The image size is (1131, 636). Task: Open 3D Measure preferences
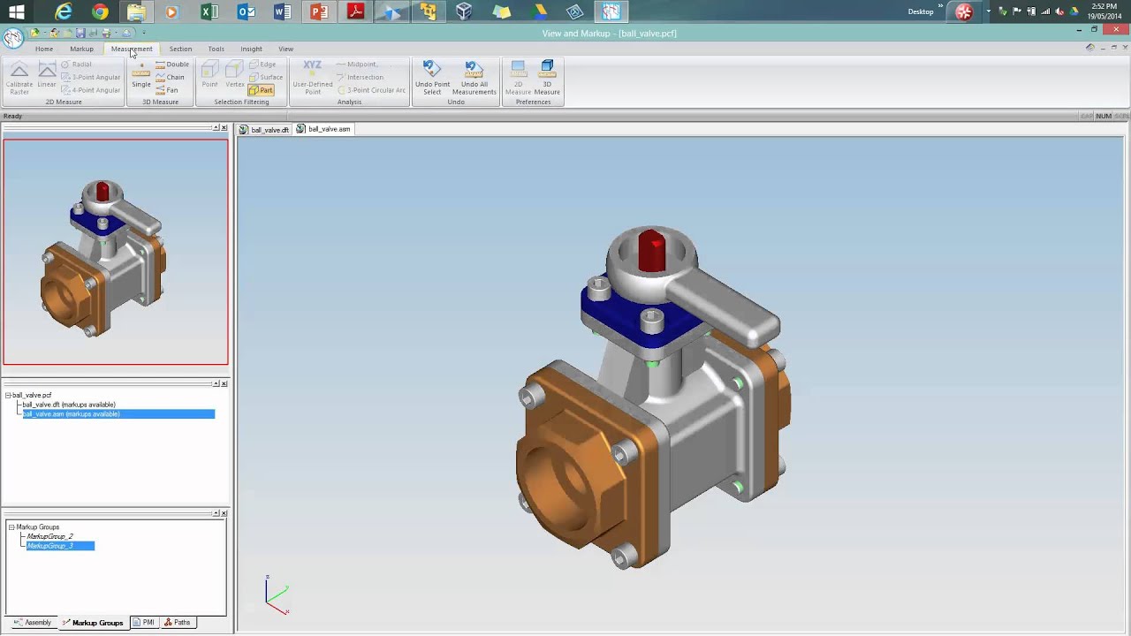pyautogui.click(x=547, y=78)
